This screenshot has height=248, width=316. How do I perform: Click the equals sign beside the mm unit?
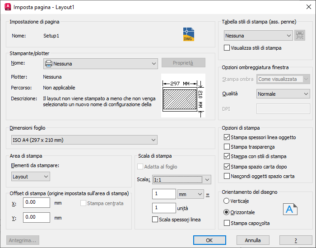point(208,195)
